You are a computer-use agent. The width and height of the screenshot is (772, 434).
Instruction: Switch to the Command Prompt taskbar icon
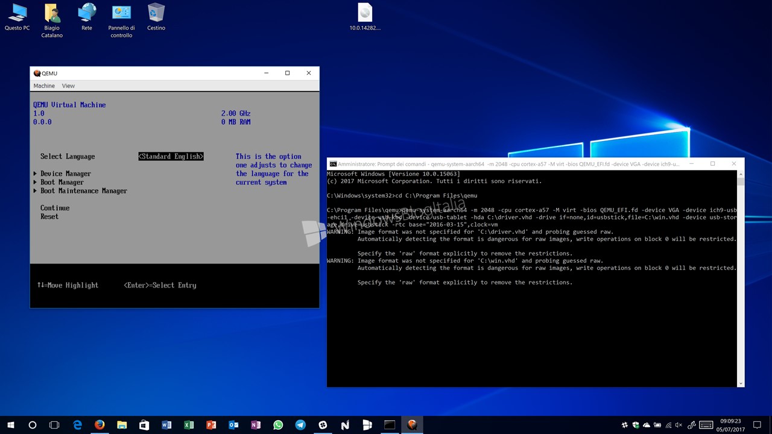click(390, 425)
